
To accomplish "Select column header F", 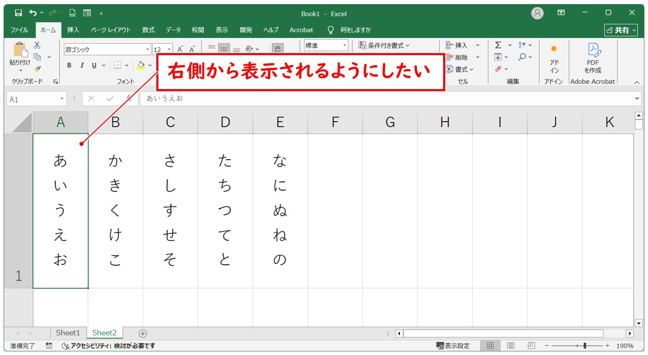I will click(x=335, y=122).
